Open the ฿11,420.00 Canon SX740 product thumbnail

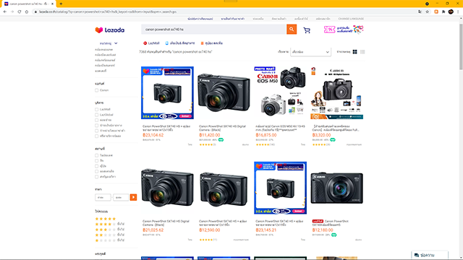point(224,93)
